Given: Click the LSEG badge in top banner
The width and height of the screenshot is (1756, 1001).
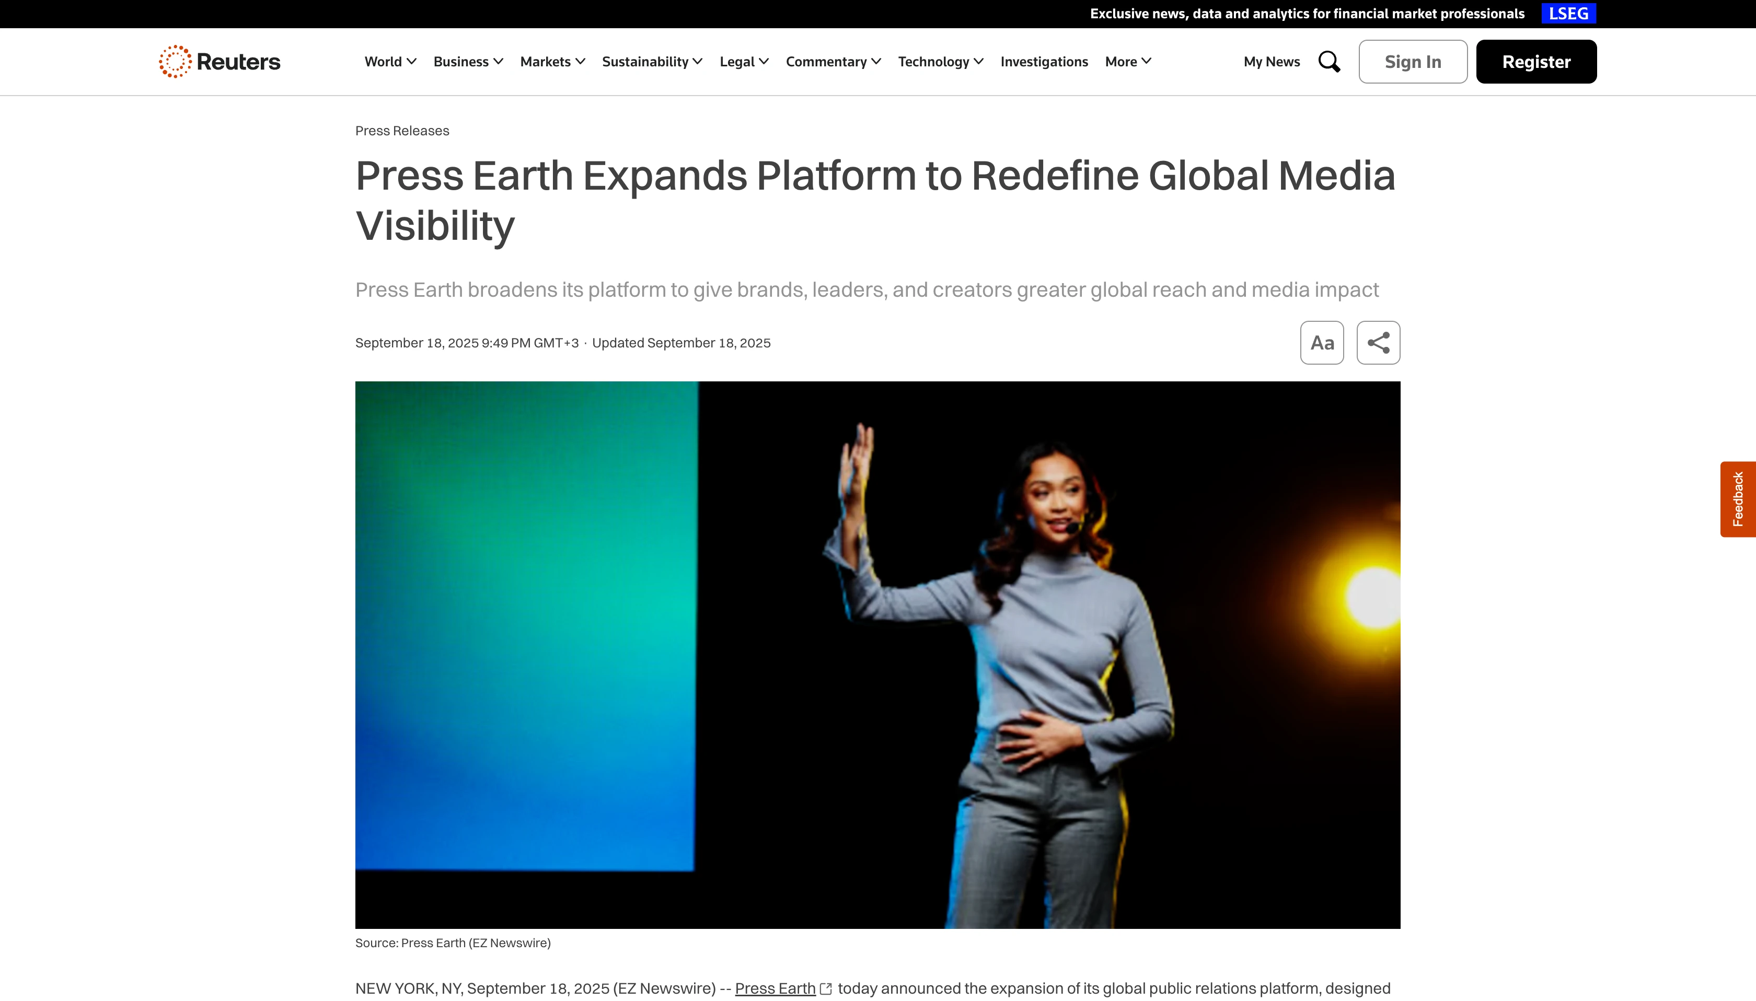Looking at the screenshot, I should tap(1568, 14).
